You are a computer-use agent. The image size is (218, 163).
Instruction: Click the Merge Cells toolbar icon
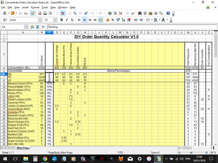(101, 20)
